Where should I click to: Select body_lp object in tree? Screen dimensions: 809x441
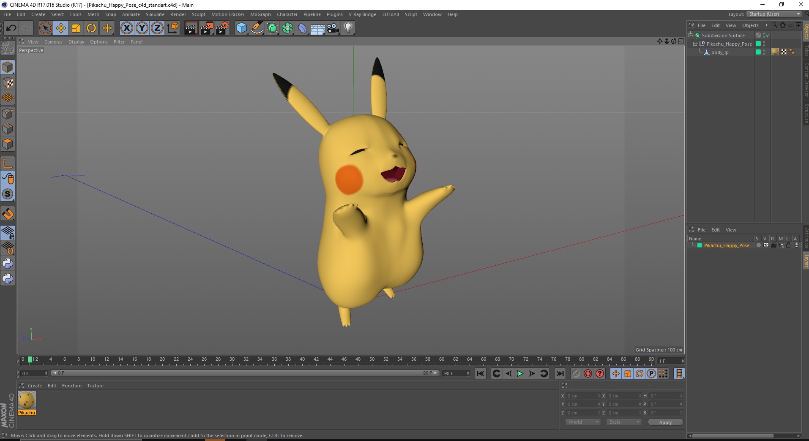click(x=719, y=52)
